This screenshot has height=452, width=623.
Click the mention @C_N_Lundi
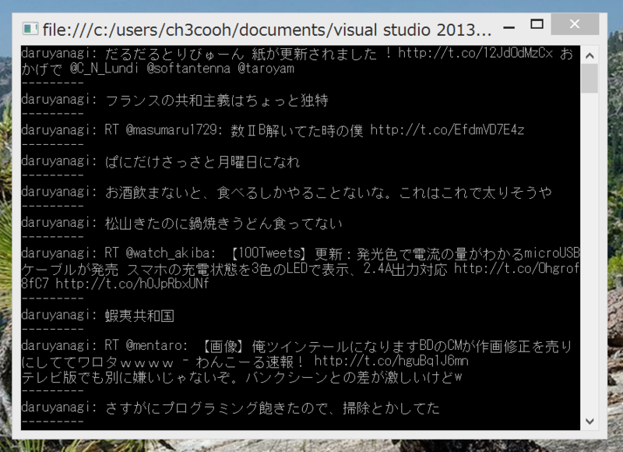click(104, 69)
